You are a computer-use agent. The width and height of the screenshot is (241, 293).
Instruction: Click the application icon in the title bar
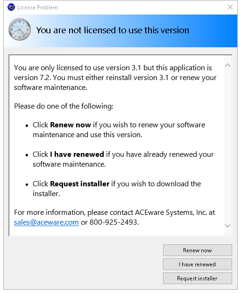pos(11,7)
